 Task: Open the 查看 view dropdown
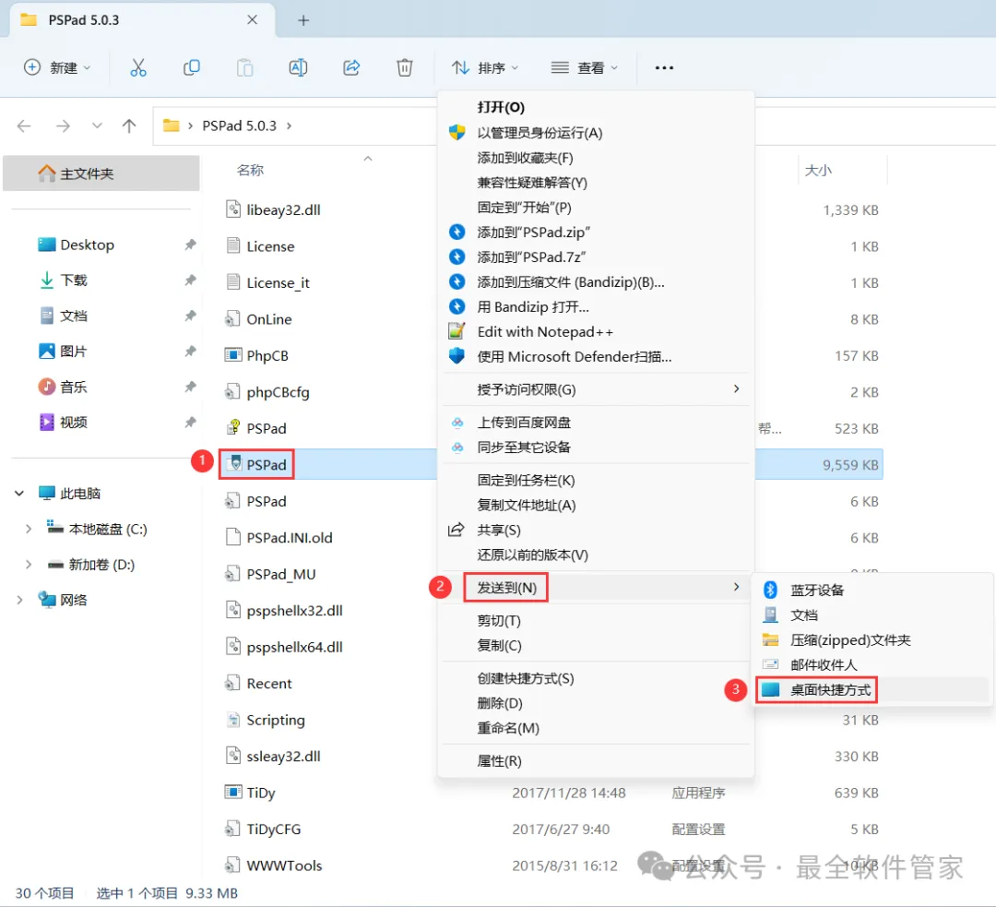(x=584, y=67)
